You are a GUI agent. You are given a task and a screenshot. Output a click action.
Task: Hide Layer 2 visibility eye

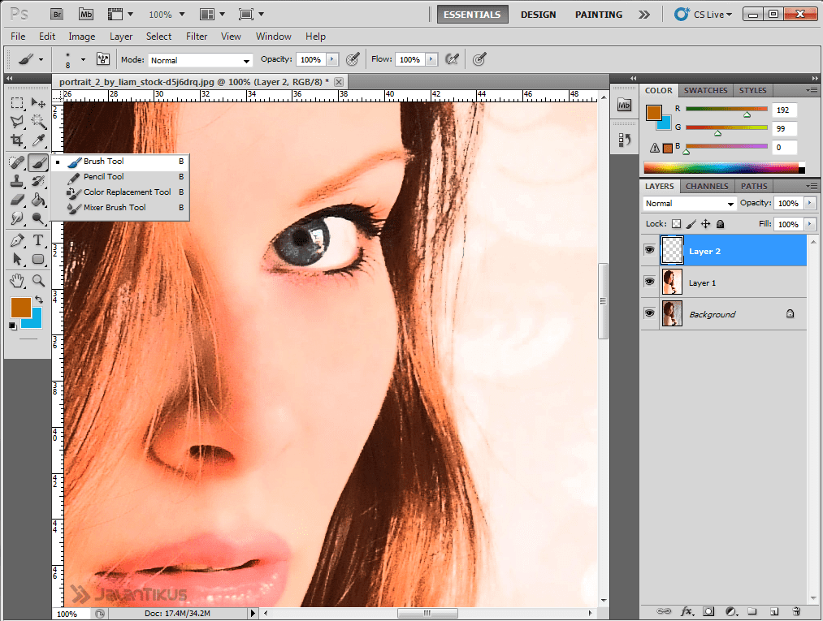point(649,250)
